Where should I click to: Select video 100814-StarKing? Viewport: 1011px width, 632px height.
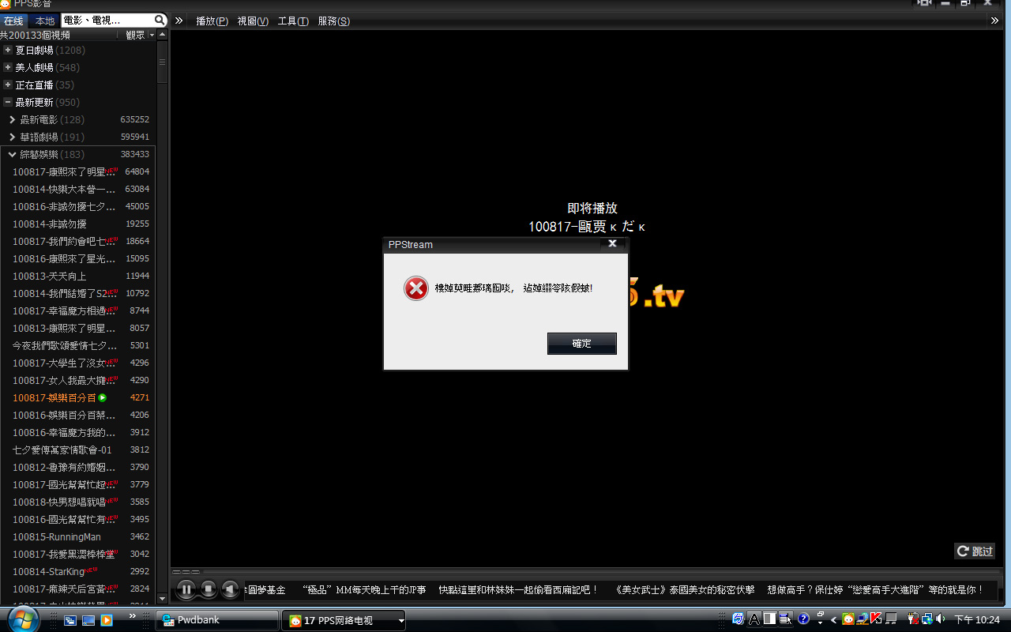78,571
